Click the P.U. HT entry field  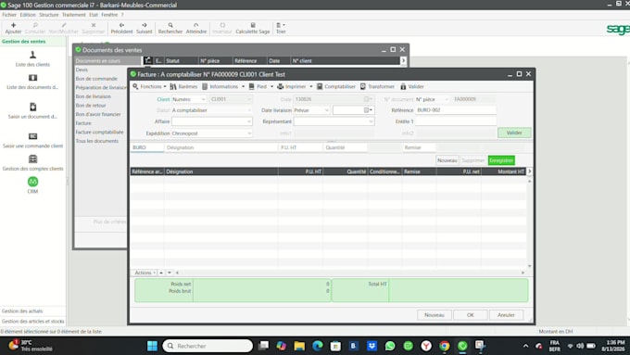tap(300, 147)
